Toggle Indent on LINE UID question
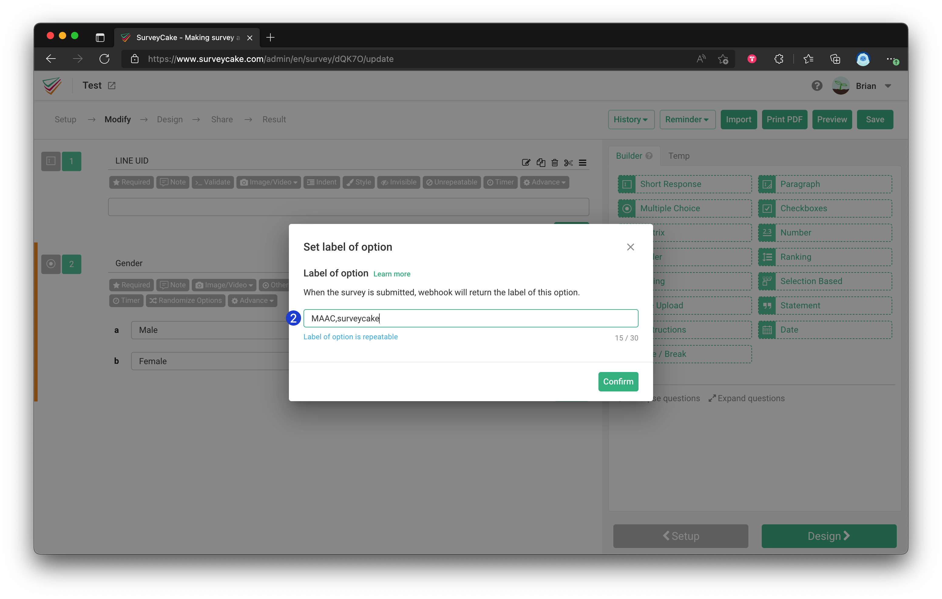The image size is (942, 599). pyautogui.click(x=322, y=182)
